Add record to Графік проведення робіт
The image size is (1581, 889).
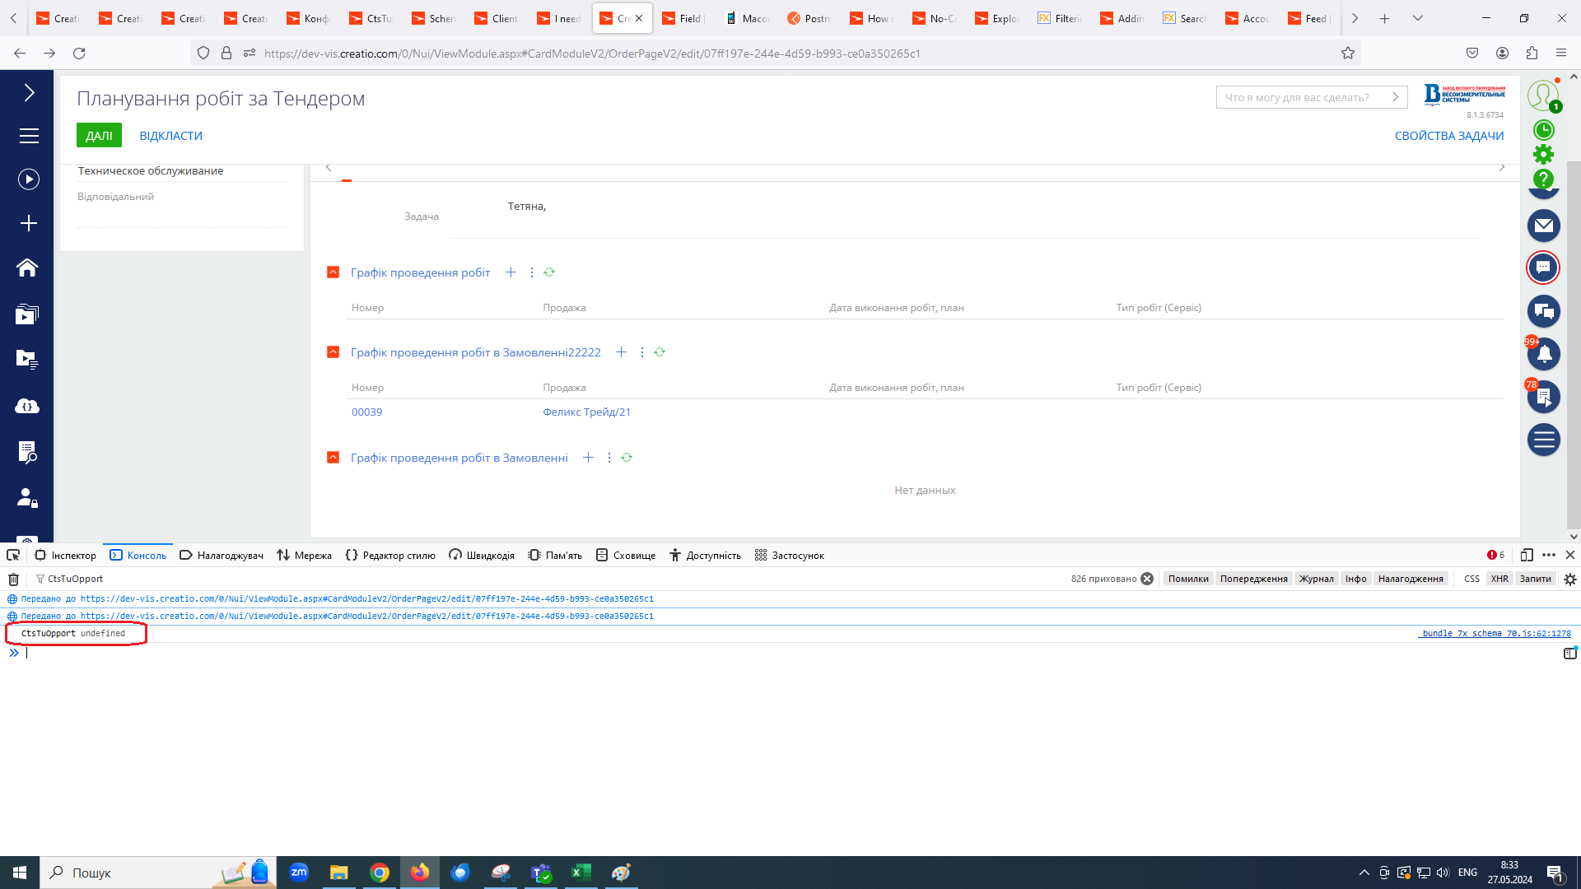pyautogui.click(x=511, y=272)
